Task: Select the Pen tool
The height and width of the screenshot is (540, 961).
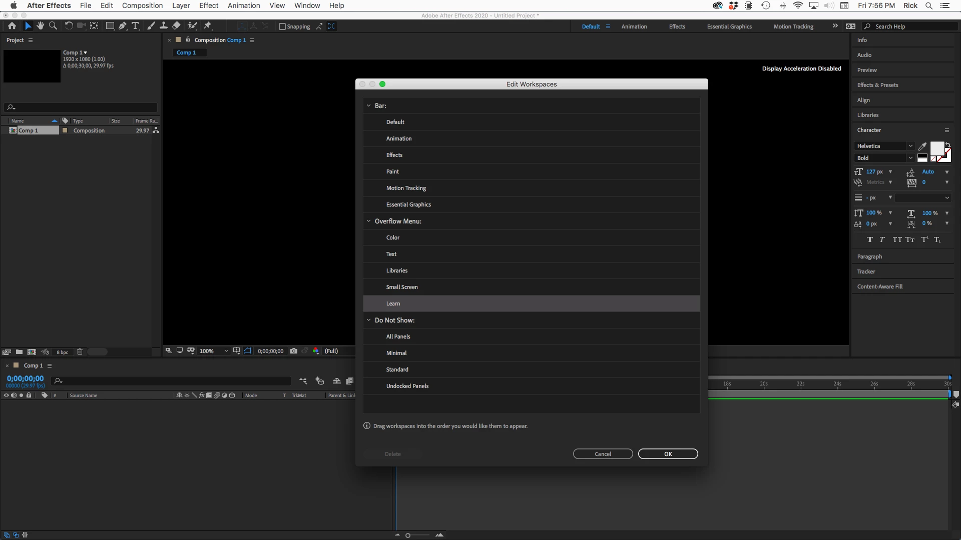Action: pyautogui.click(x=123, y=26)
